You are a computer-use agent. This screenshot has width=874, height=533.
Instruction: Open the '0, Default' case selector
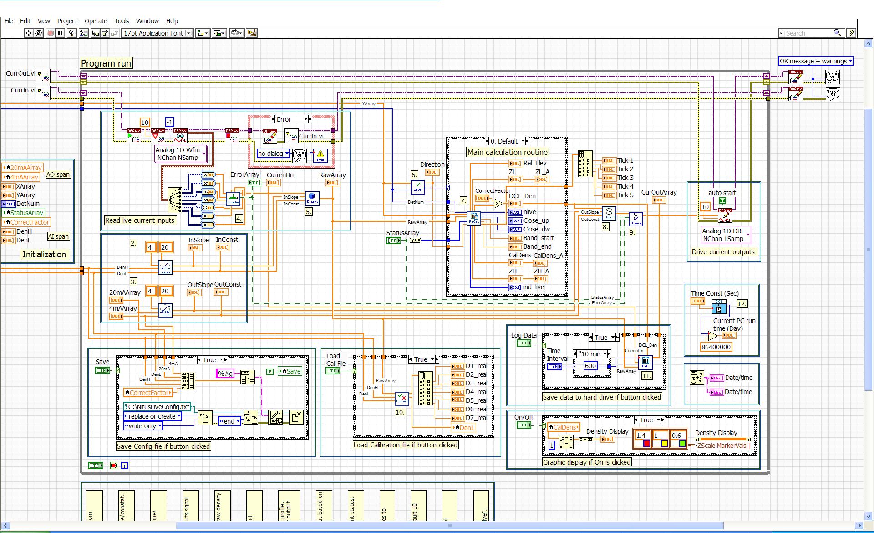click(507, 141)
